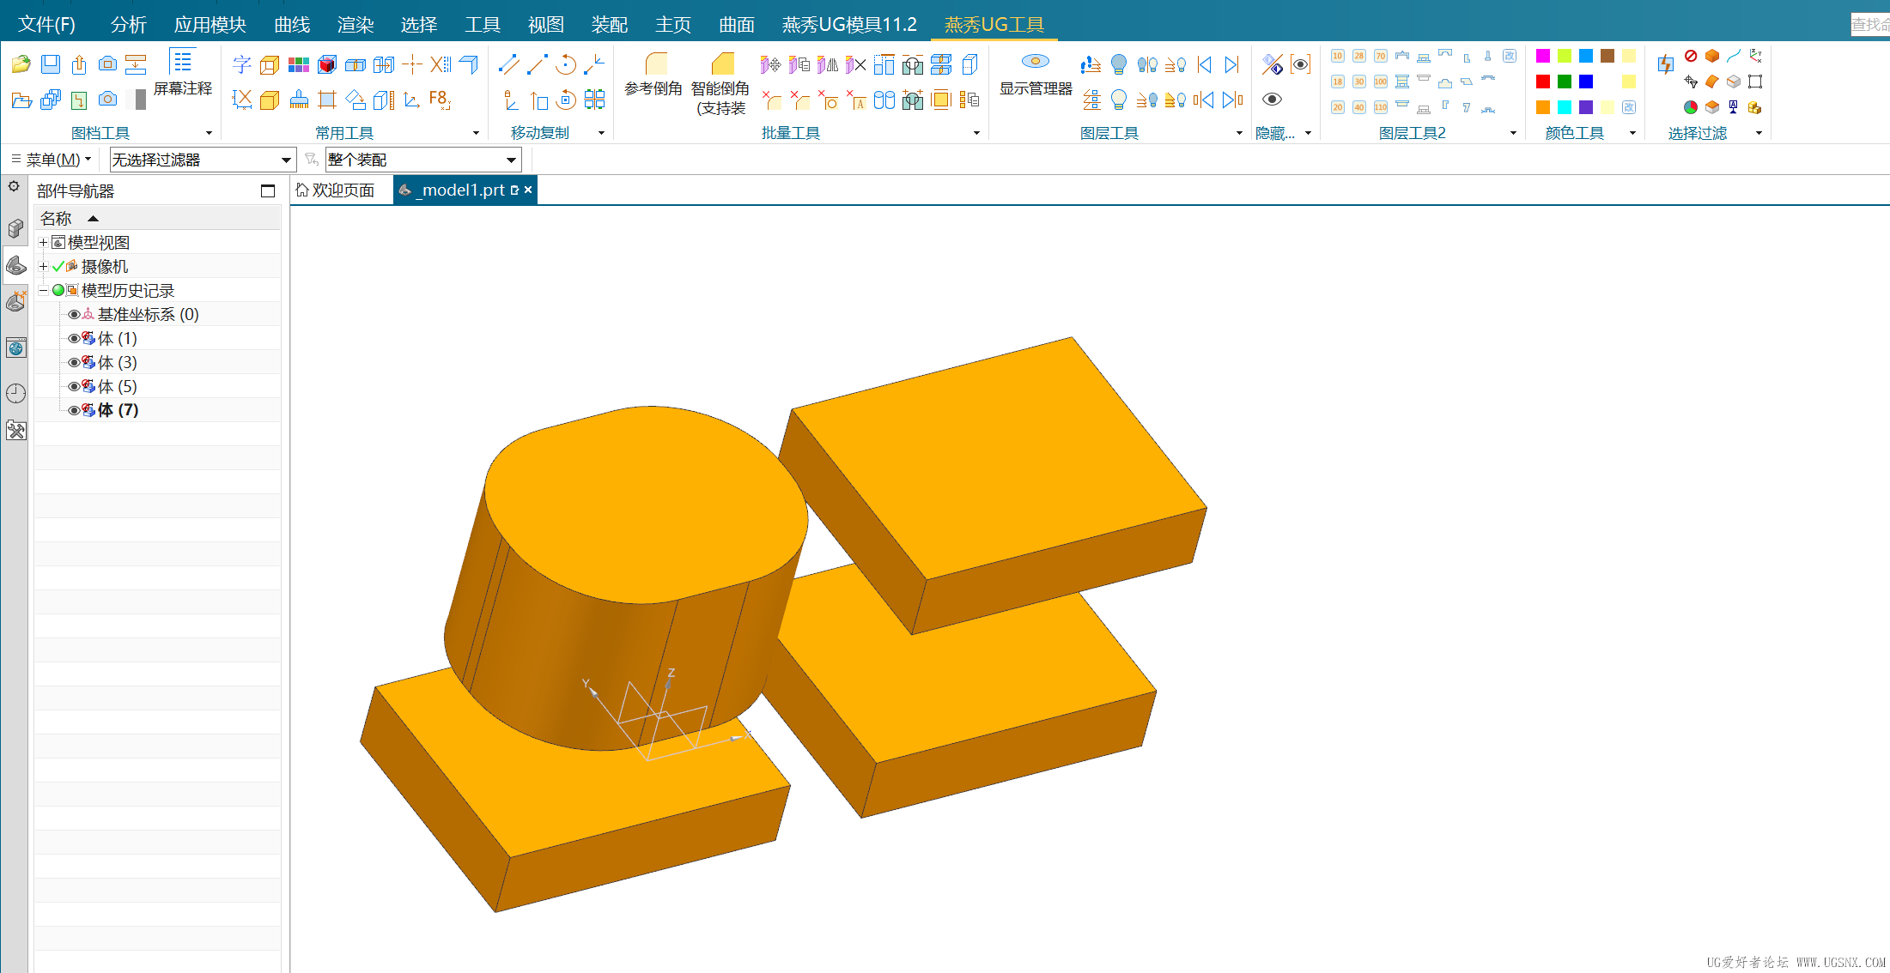Click the save floppy disk icon
The image size is (1890, 973).
[x=51, y=64]
